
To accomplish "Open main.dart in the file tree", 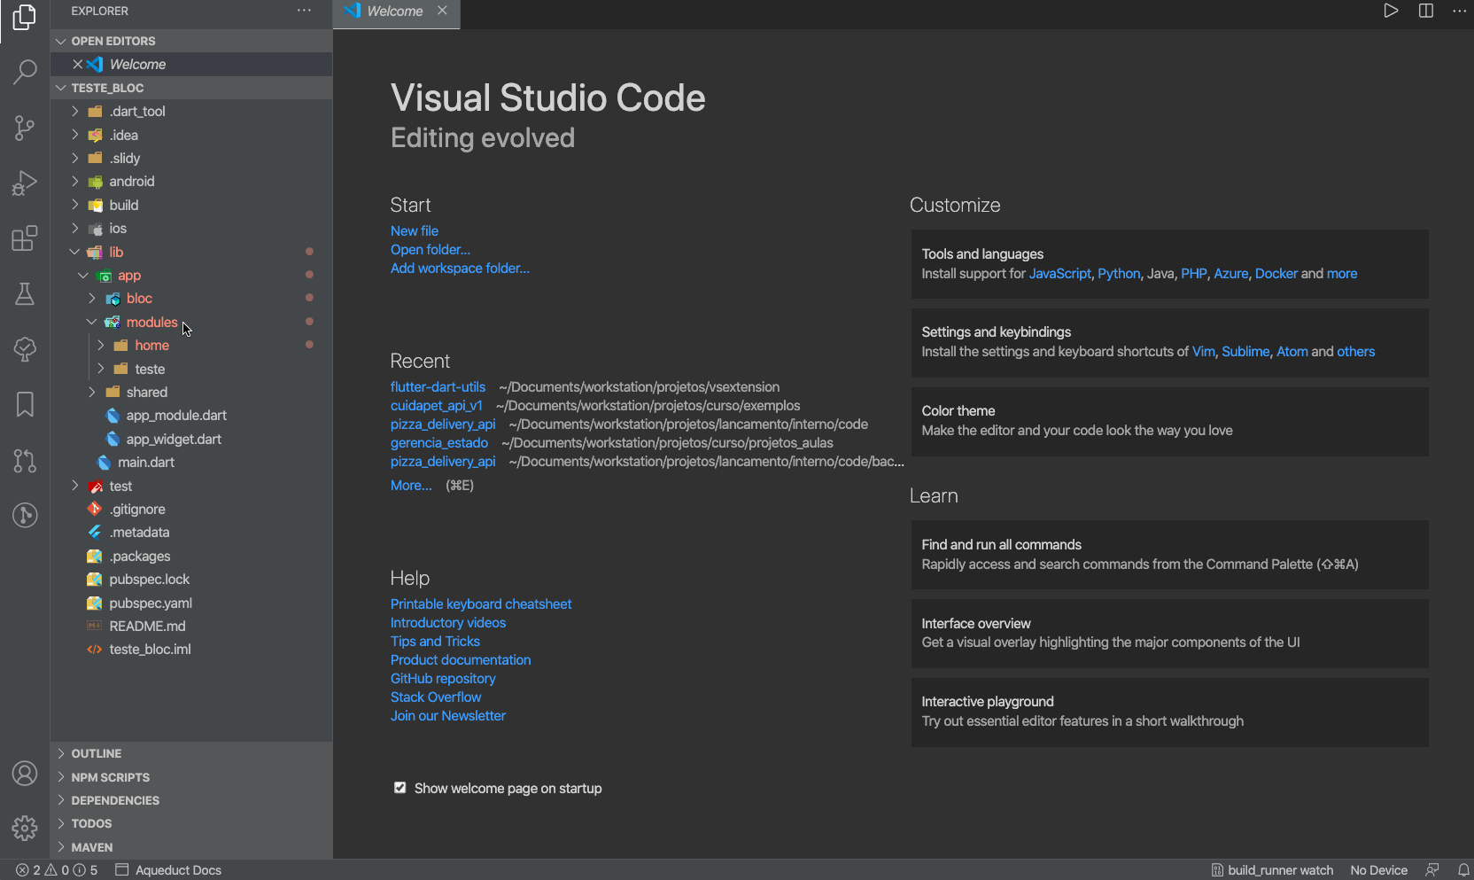I will pos(145,463).
